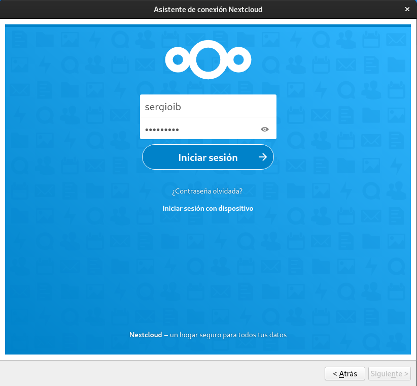Click the greyed-out Siguiente button
This screenshot has height=386, width=417.
(x=389, y=374)
